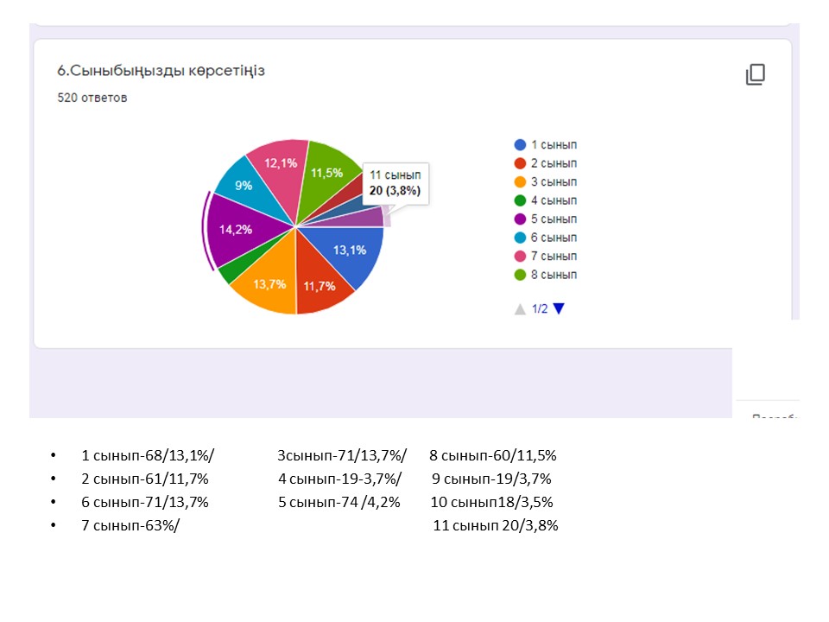Click the dark green dot beside 4 сынып
Screen dimensions: 829x622
coord(520,200)
